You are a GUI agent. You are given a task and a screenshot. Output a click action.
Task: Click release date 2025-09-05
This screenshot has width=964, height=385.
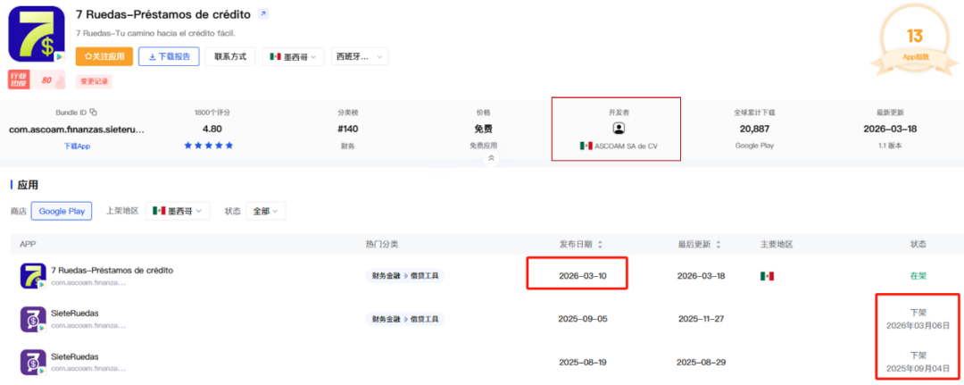click(582, 319)
